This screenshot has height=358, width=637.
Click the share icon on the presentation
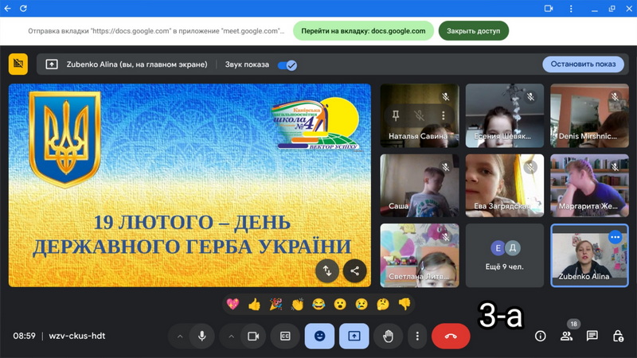[355, 270]
